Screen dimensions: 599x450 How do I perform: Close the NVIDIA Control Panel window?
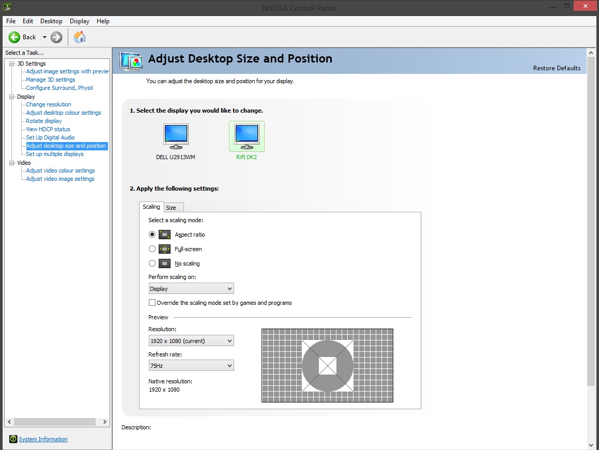(586, 6)
